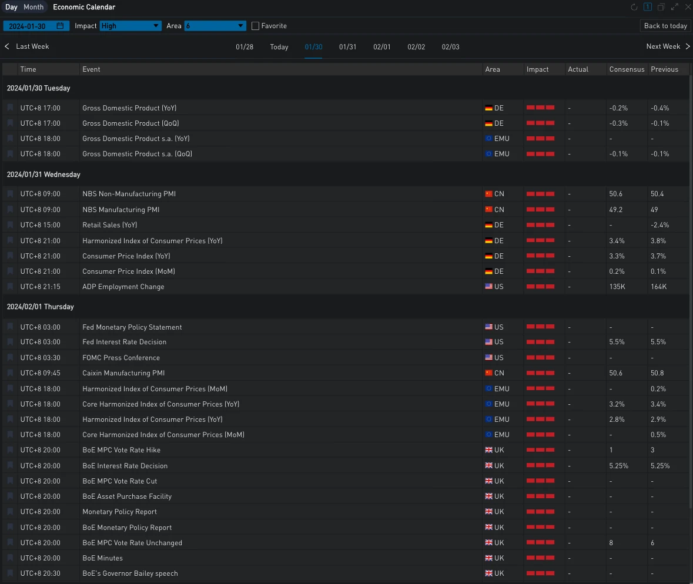Viewport: 693px width, 584px height.
Task: Expand calendar to fullscreen with arrows icon
Action: 675,7
